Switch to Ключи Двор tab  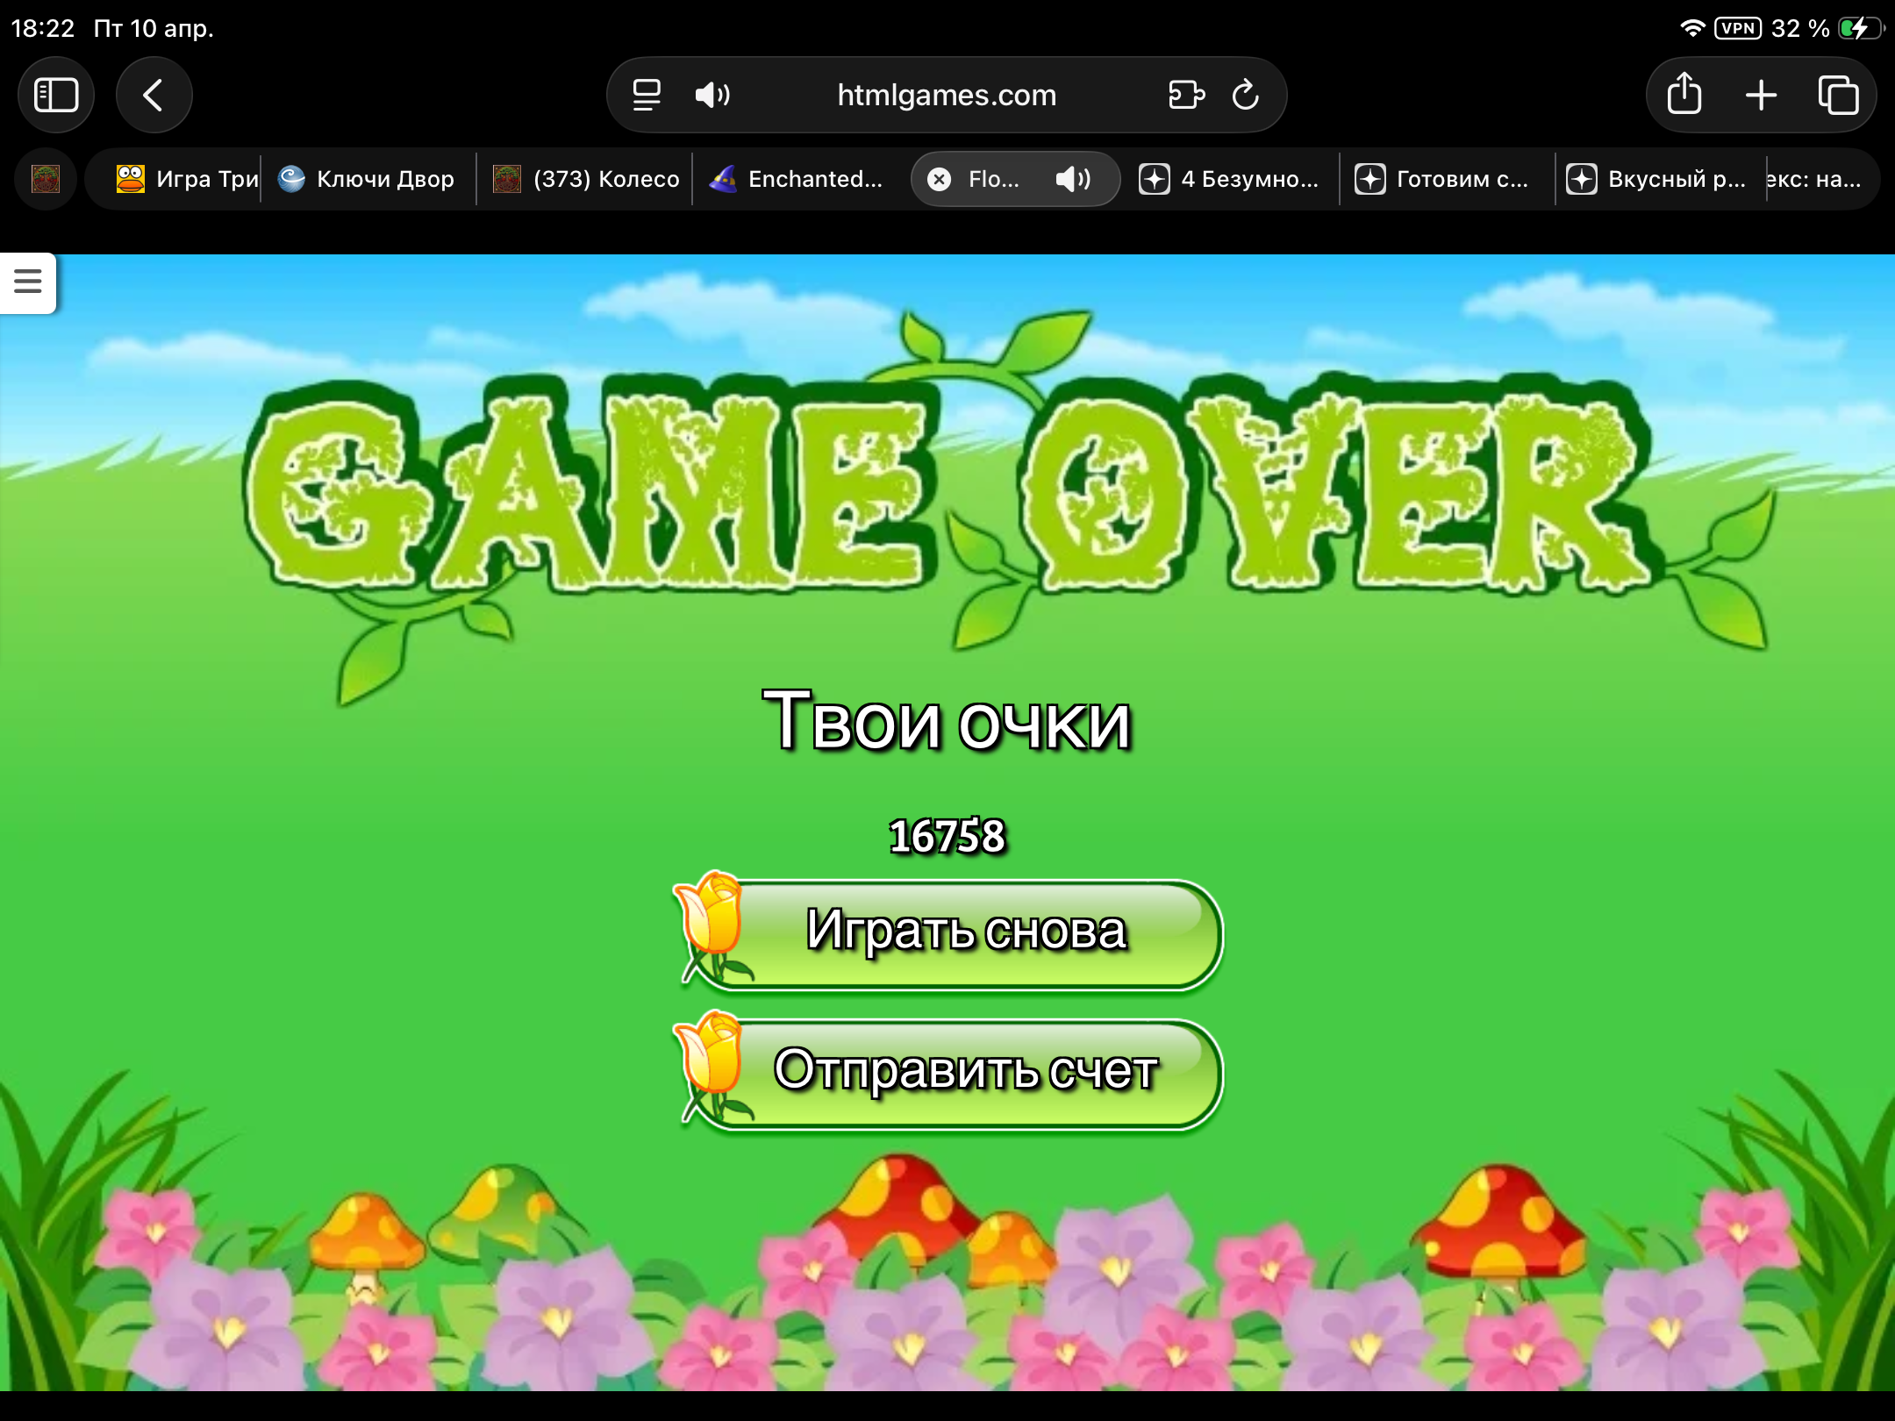[x=368, y=179]
